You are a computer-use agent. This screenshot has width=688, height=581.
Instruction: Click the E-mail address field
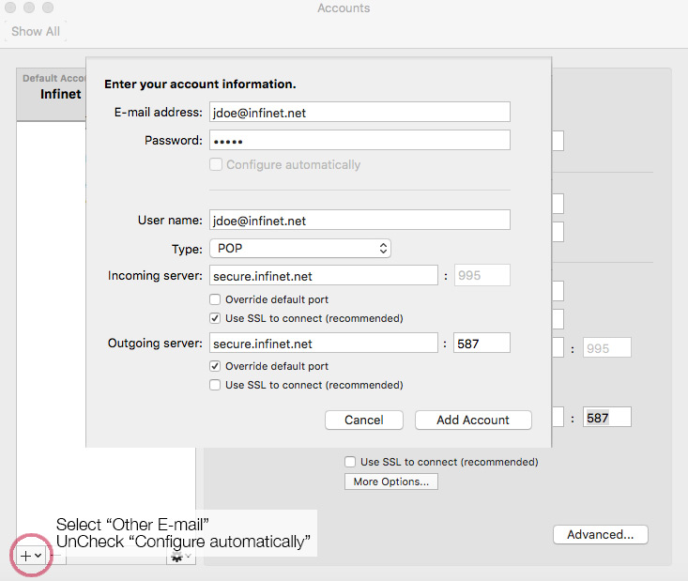359,113
